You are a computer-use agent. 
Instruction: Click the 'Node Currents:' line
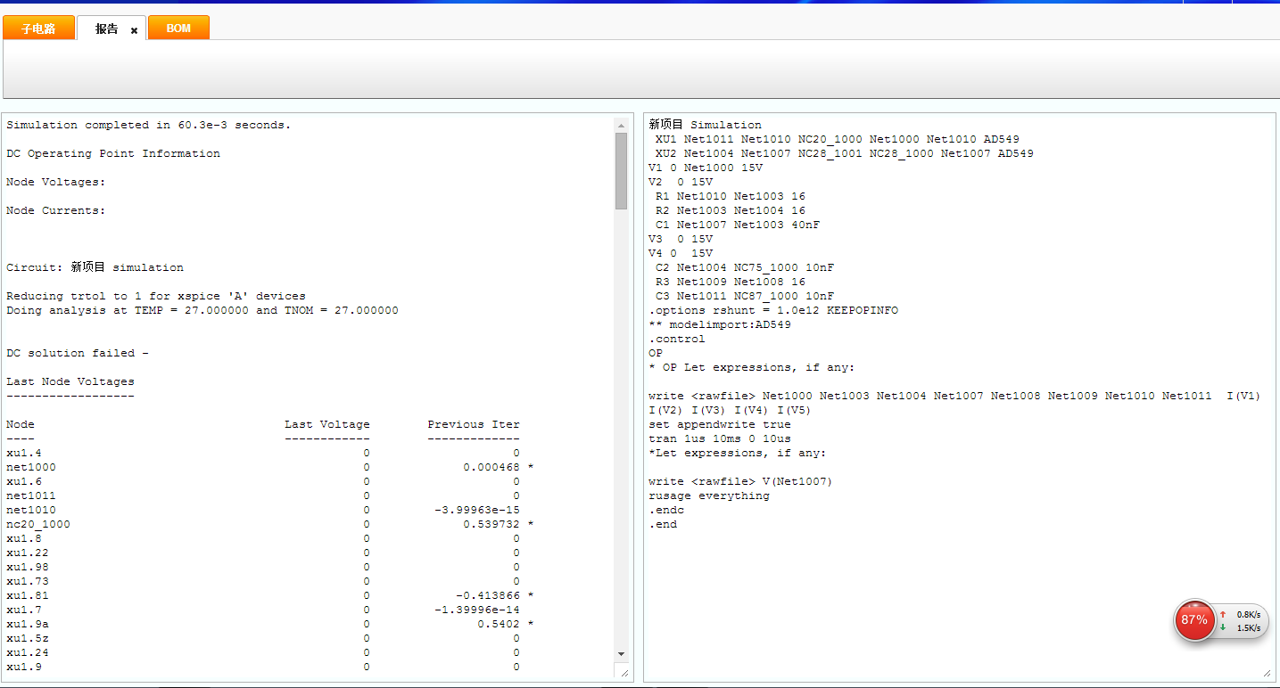[56, 210]
